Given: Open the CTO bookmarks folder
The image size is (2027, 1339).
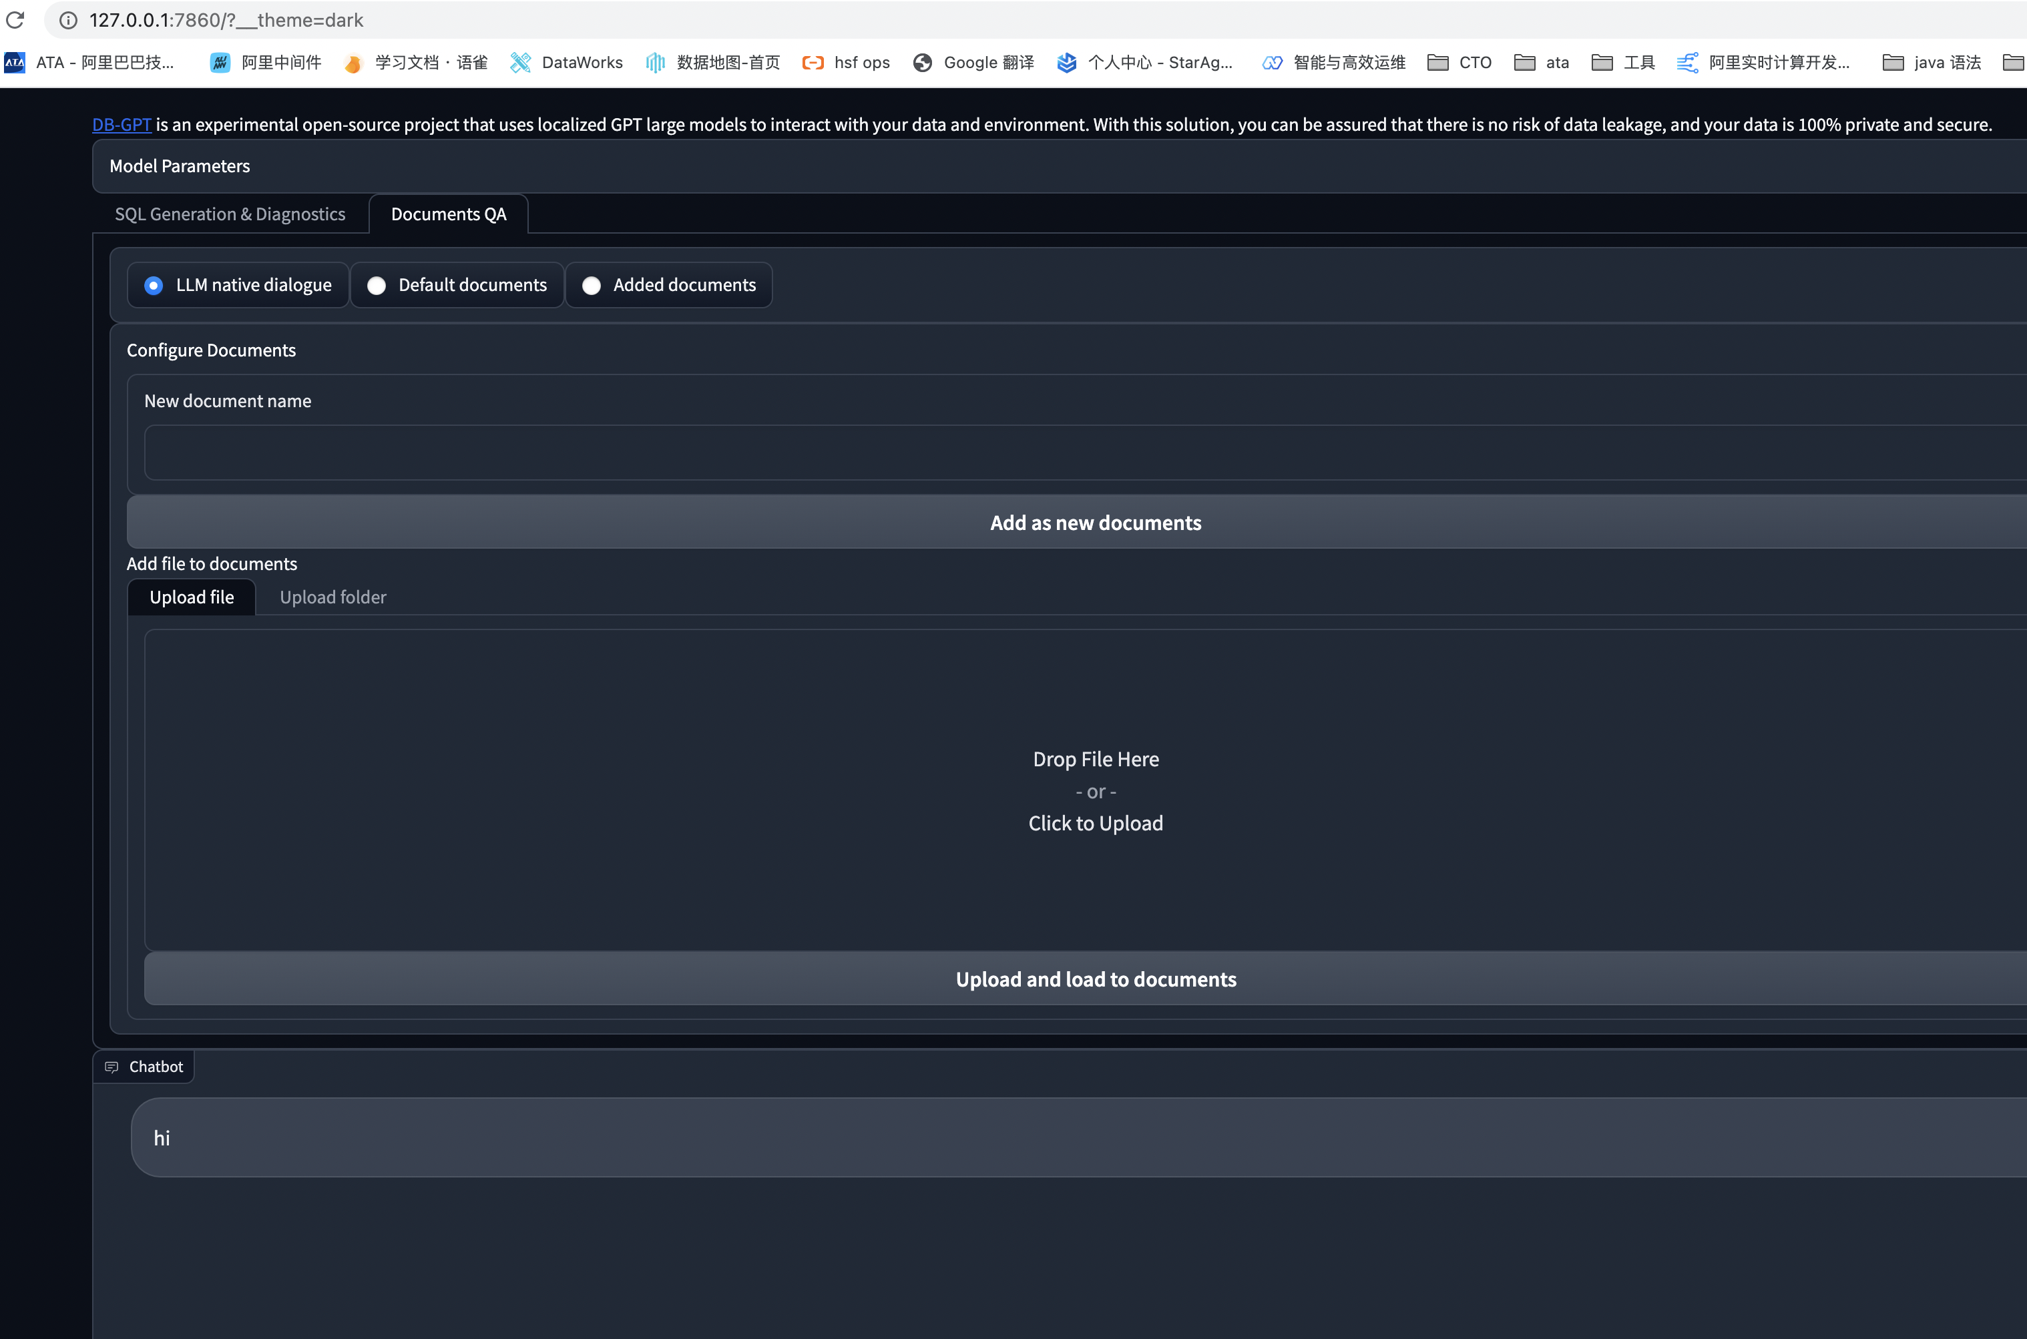Looking at the screenshot, I should tap(1459, 62).
